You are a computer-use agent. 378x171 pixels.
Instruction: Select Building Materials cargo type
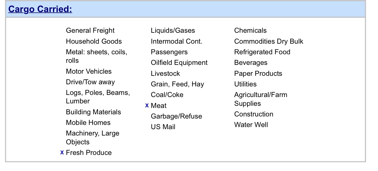pos(93,112)
